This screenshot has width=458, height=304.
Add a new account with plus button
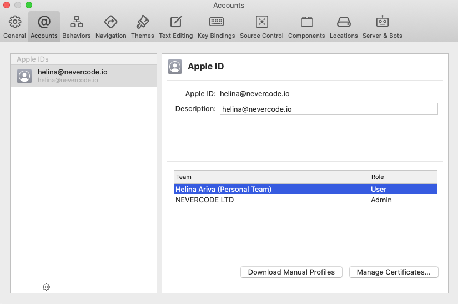(x=18, y=287)
